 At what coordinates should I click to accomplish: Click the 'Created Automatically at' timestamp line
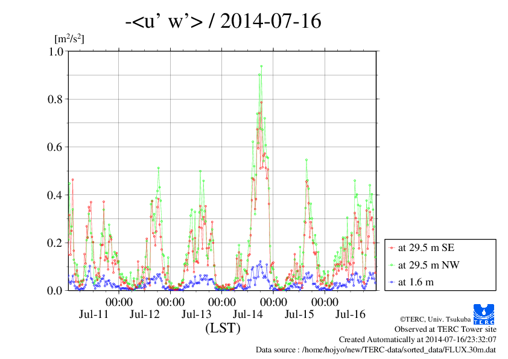pyautogui.click(x=418, y=340)
